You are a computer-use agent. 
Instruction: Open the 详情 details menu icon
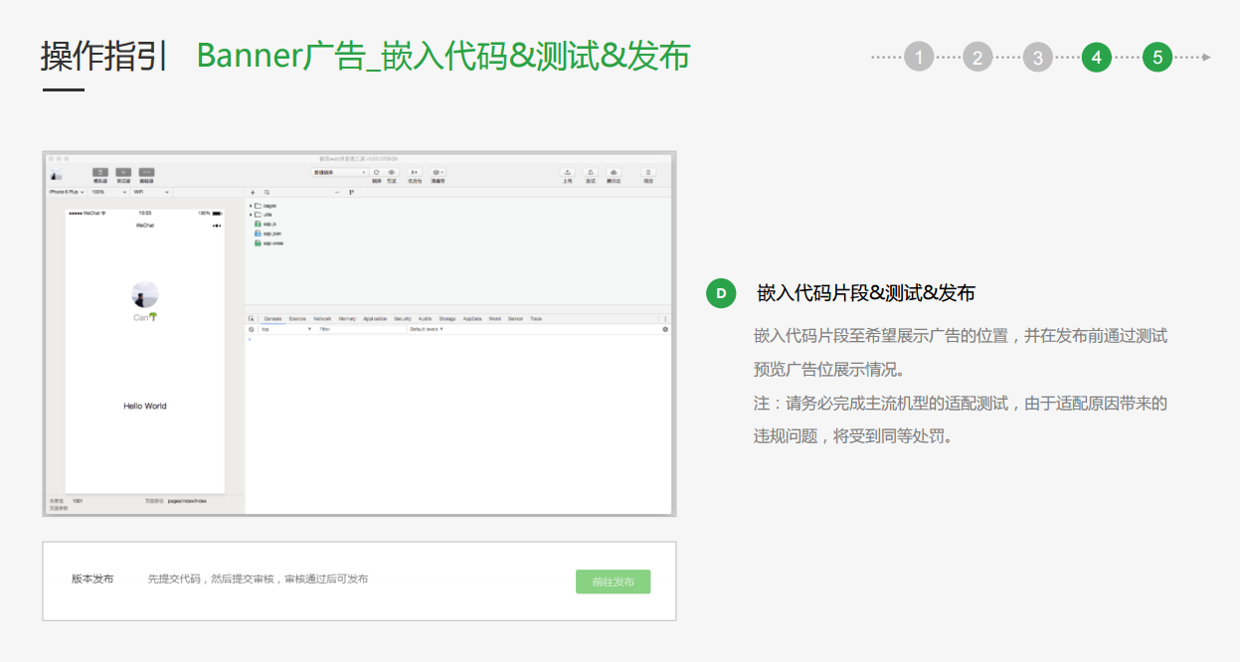(x=648, y=172)
